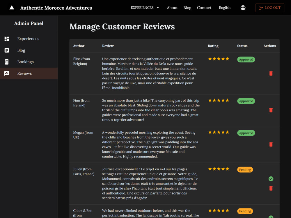This screenshot has width=291, height=218.
Task: Click the star rating in Finn's row
Action: (x=219, y=100)
